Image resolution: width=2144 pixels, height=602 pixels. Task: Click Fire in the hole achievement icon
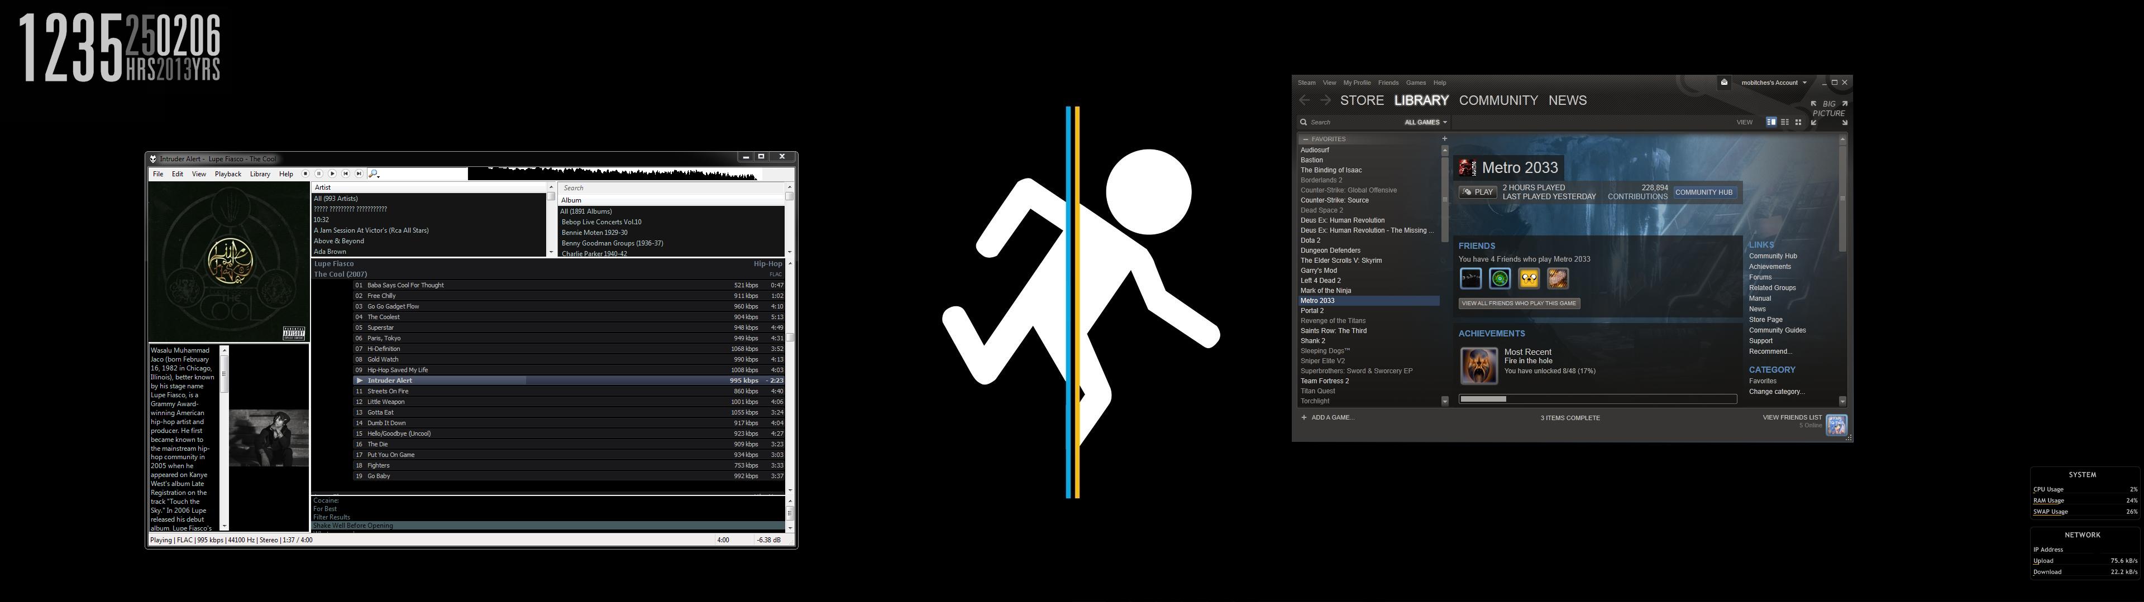pos(1479,366)
